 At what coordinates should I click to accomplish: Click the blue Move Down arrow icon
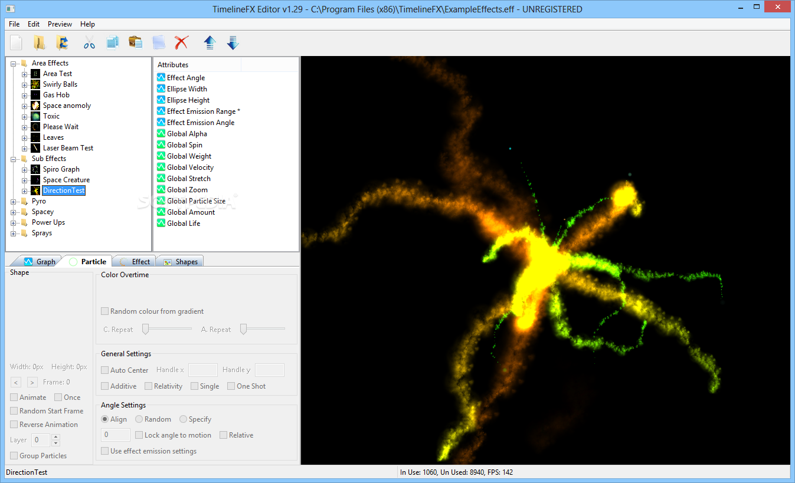(233, 42)
